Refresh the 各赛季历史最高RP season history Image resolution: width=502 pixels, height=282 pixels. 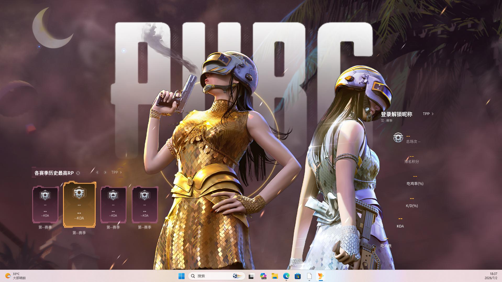click(x=78, y=173)
